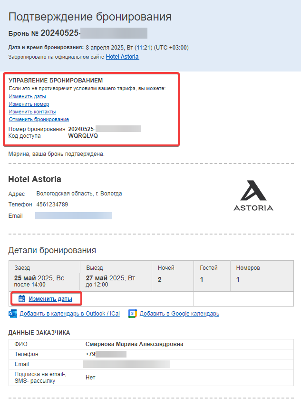Click the 'до 12:00' check-out time
Image resolution: width=301 pixels, height=399 pixels.
pyautogui.click(x=97, y=285)
